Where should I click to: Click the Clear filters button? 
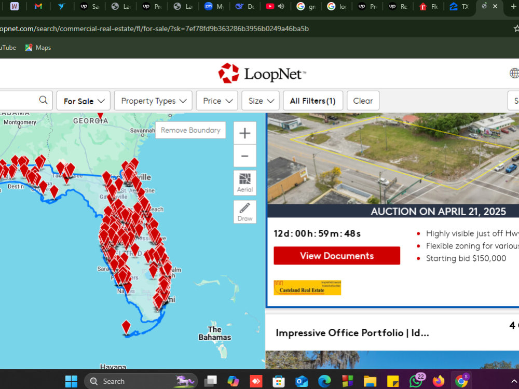363,101
